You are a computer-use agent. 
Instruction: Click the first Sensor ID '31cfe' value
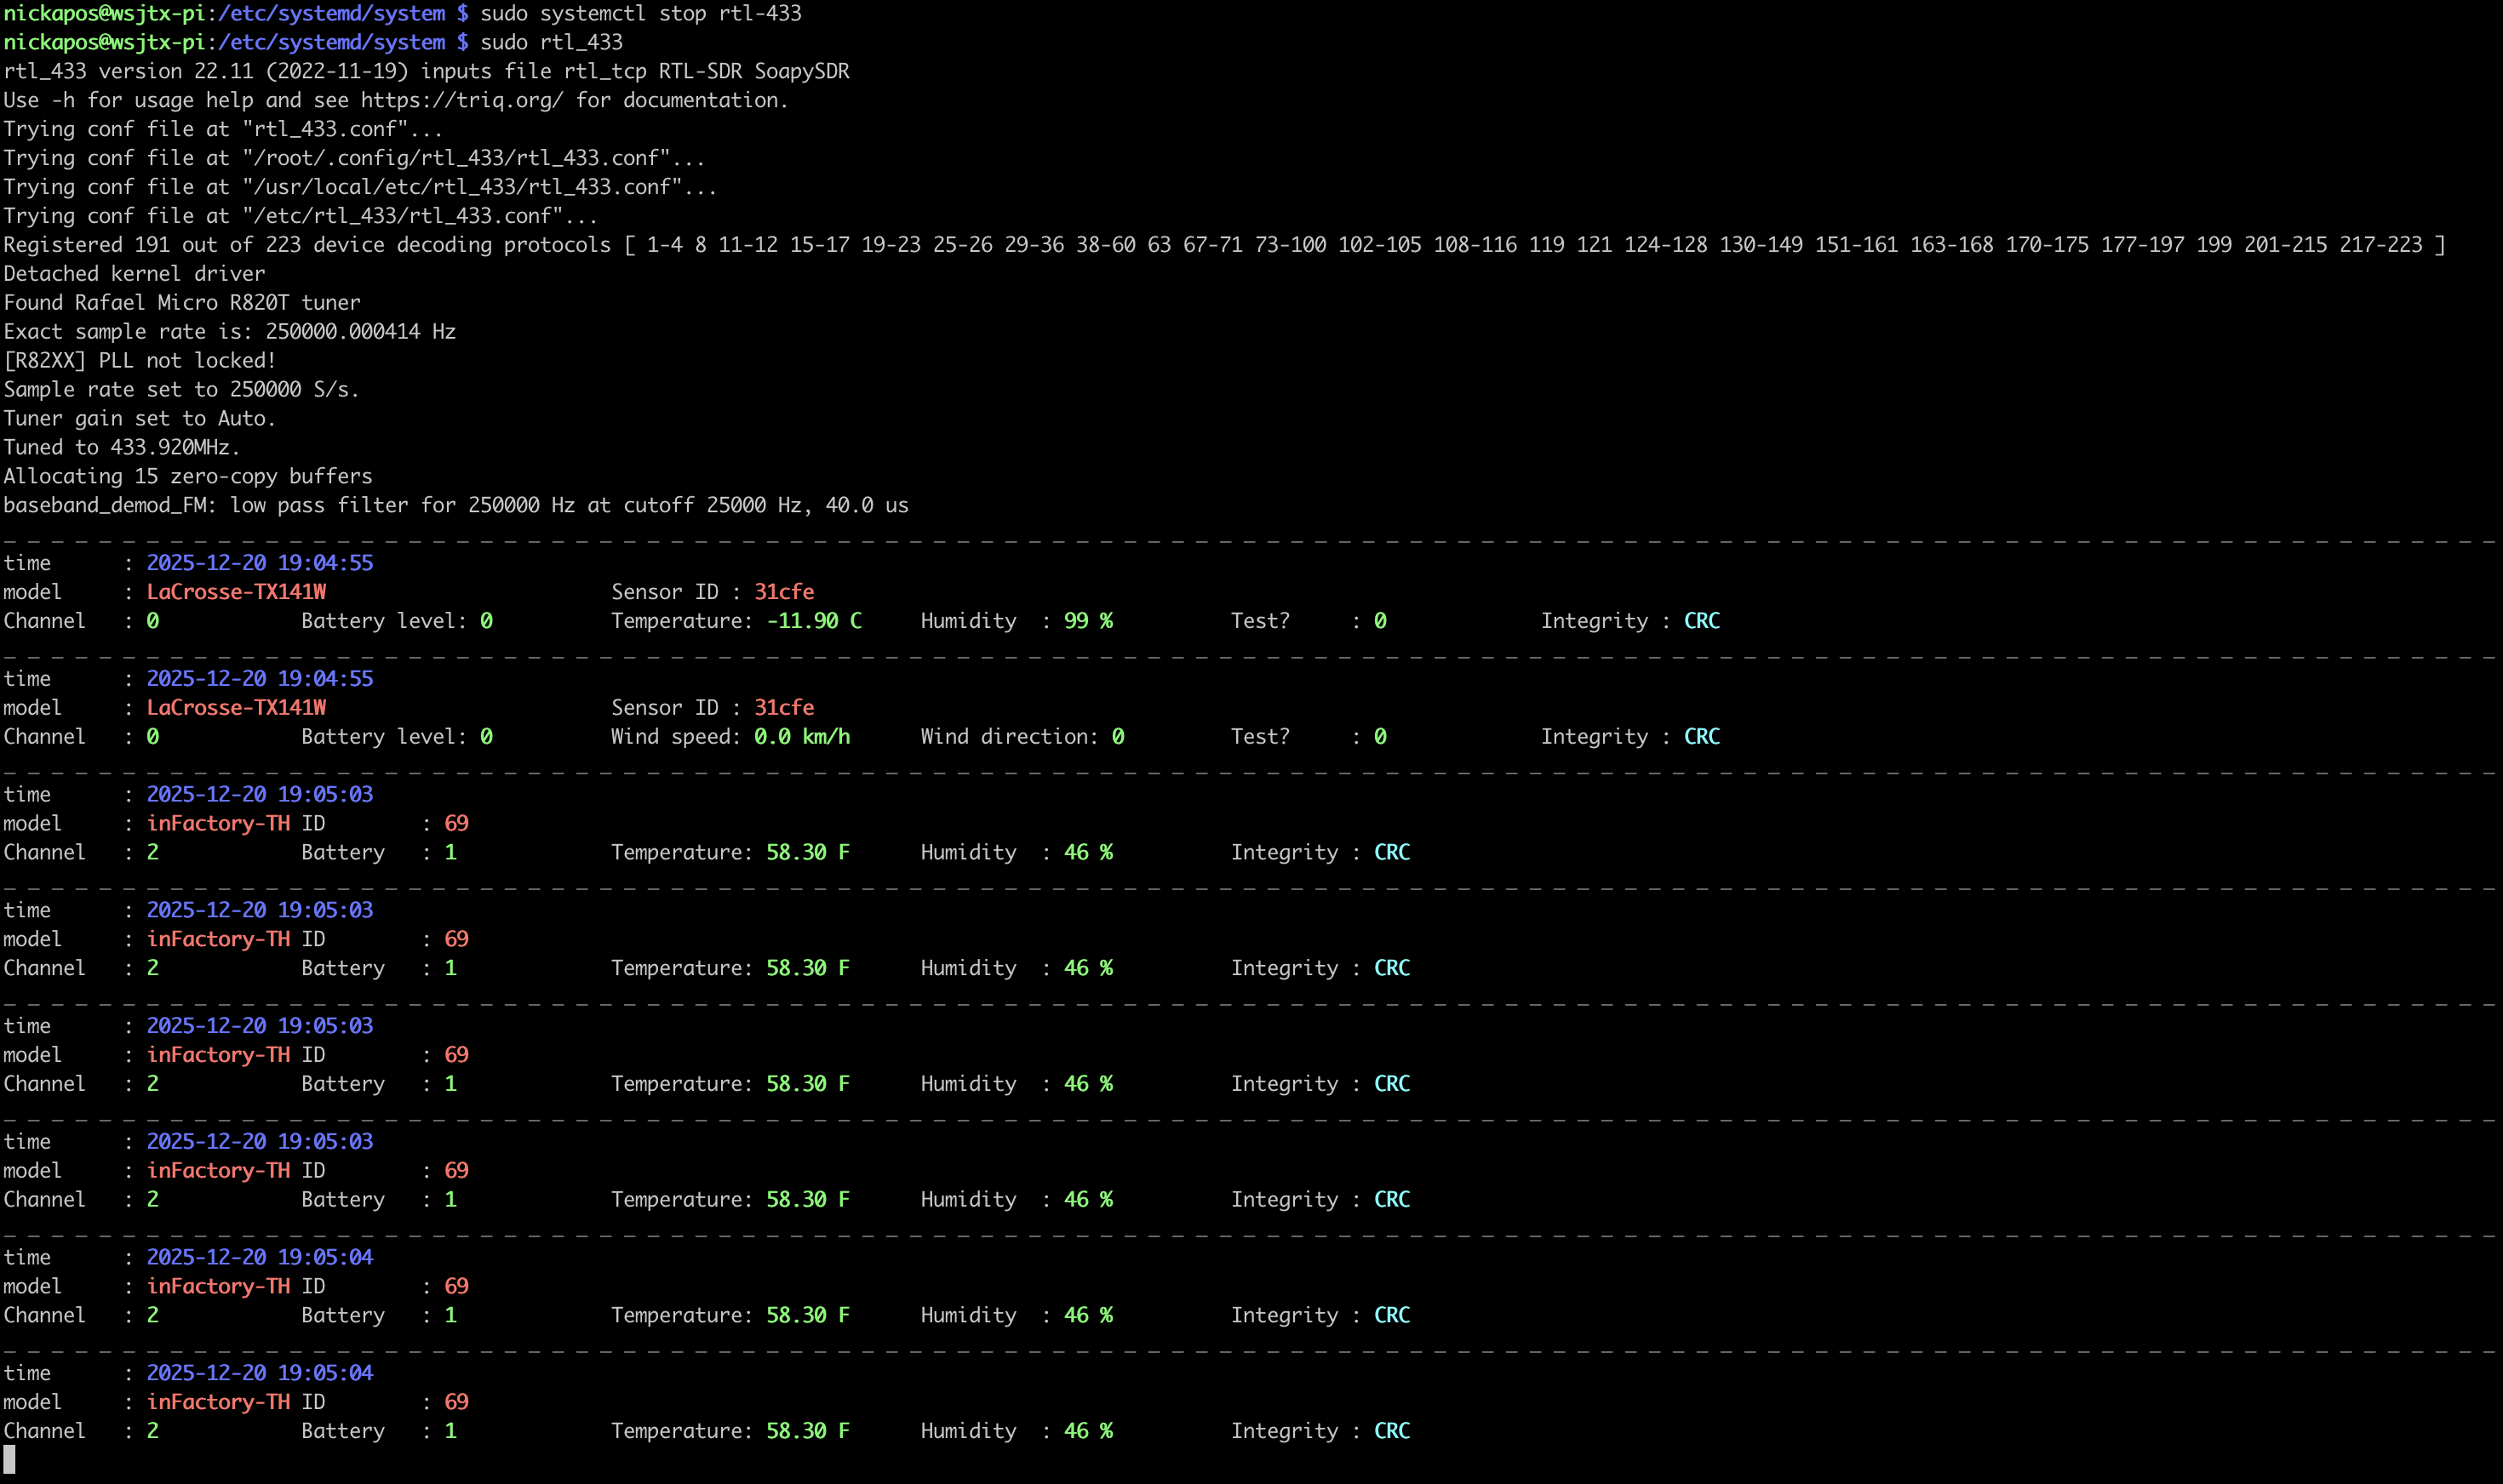784,592
